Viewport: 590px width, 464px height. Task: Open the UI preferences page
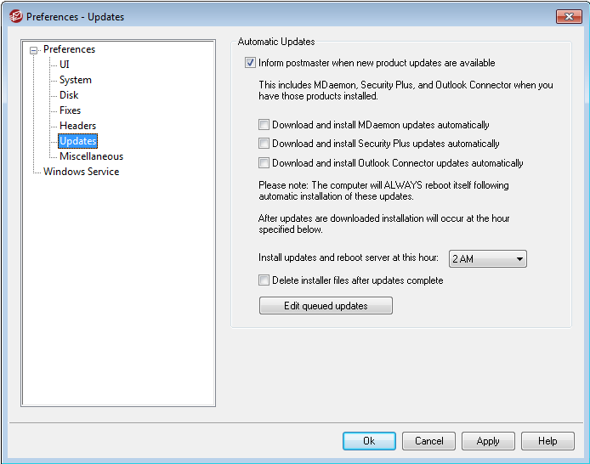tap(65, 65)
